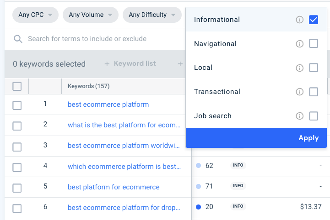This screenshot has width=330, height=220.
Task: Click difficulty value 20
Action: pyautogui.click(x=209, y=207)
